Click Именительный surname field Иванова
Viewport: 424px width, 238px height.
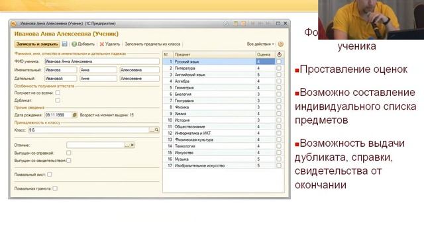pos(60,70)
